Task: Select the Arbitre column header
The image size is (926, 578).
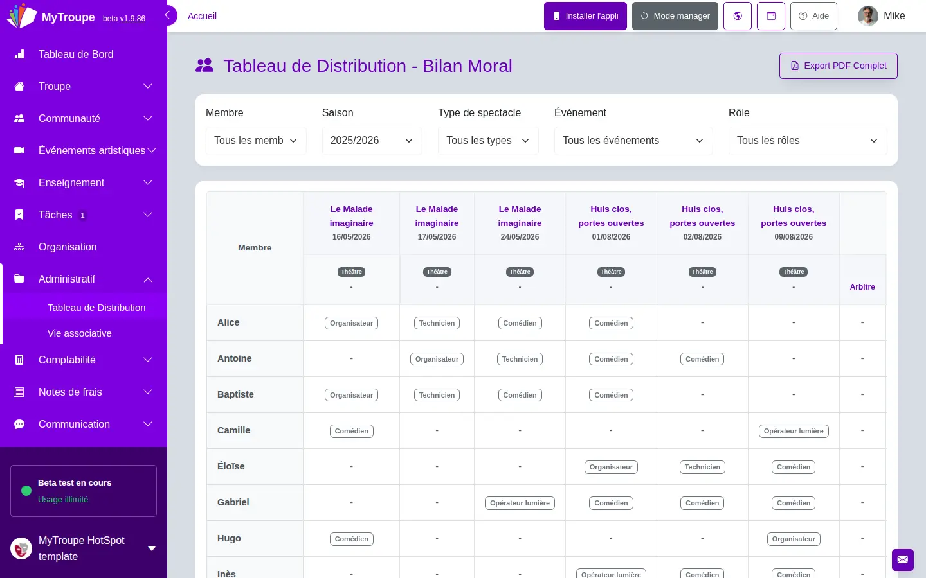Action: 862,287
